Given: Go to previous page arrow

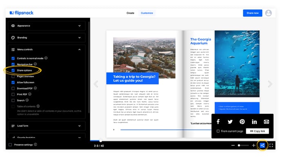Looking at the screenshot, I should tap(96, 84).
